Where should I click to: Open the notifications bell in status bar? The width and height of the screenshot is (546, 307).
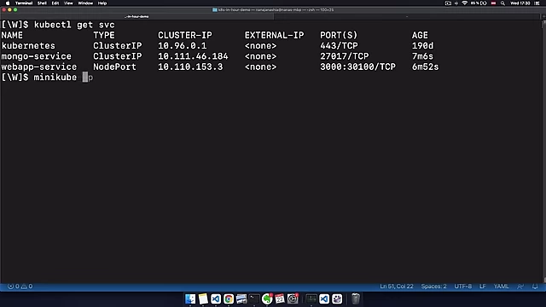(535, 287)
